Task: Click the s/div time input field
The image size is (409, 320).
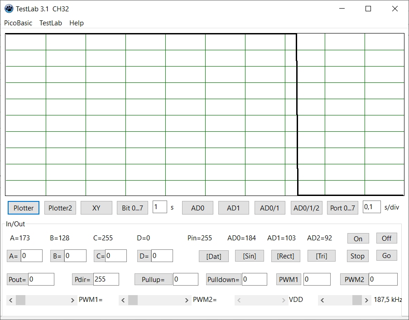Action: [371, 207]
